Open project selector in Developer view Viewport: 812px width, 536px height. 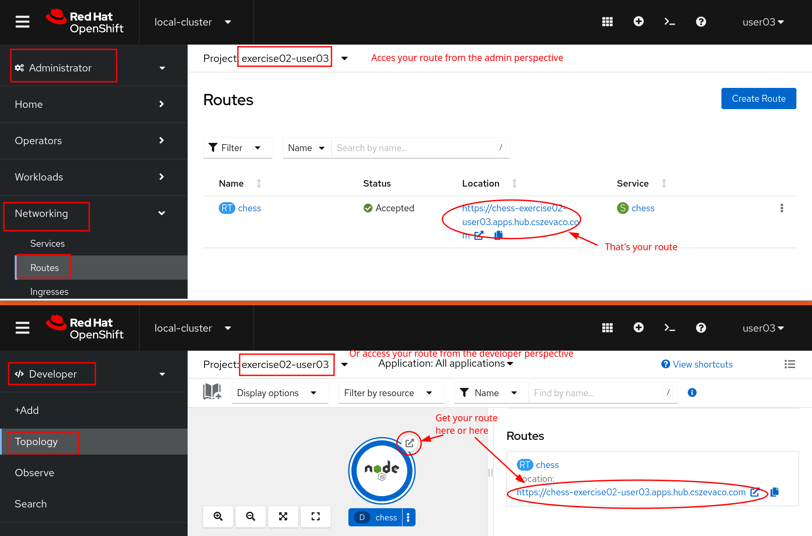click(276, 365)
